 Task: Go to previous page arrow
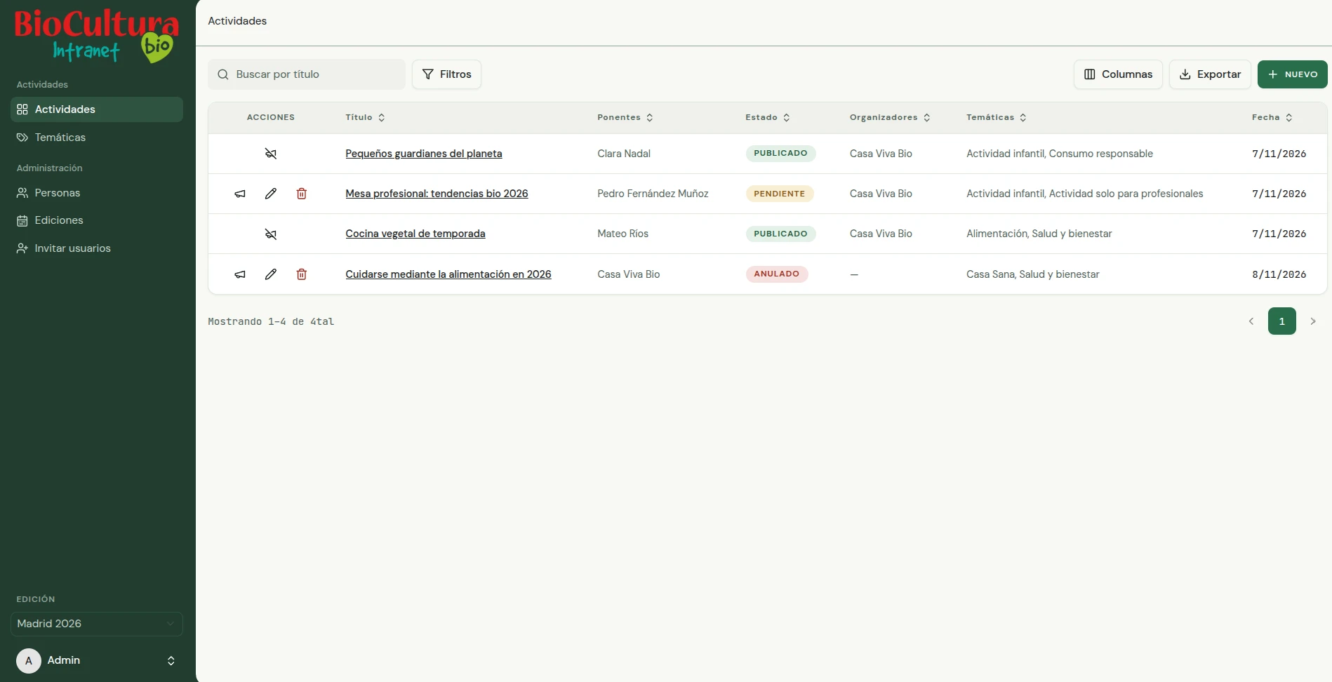click(1251, 321)
